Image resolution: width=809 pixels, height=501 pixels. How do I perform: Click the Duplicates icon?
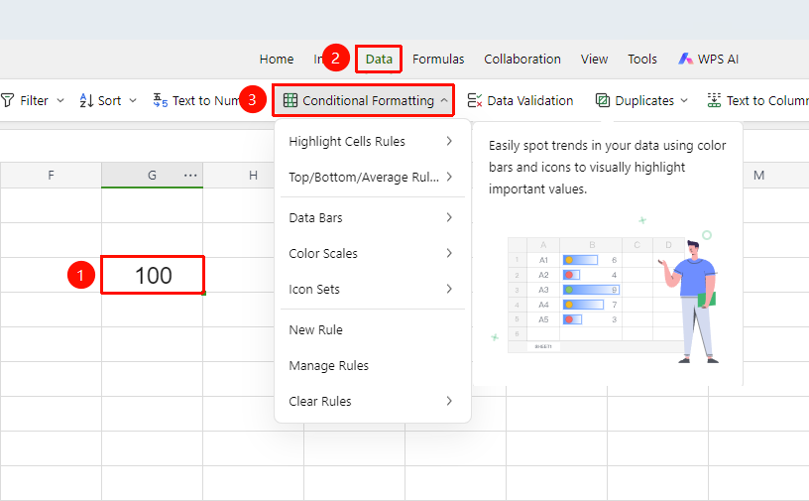pos(602,100)
